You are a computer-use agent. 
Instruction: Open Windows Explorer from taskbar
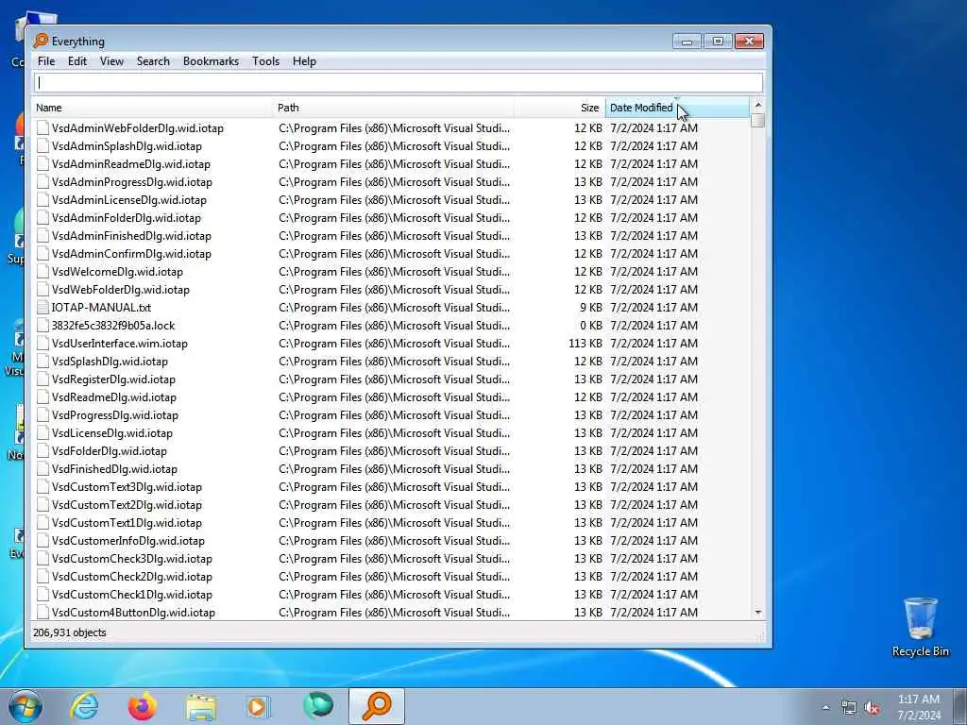pyautogui.click(x=201, y=706)
